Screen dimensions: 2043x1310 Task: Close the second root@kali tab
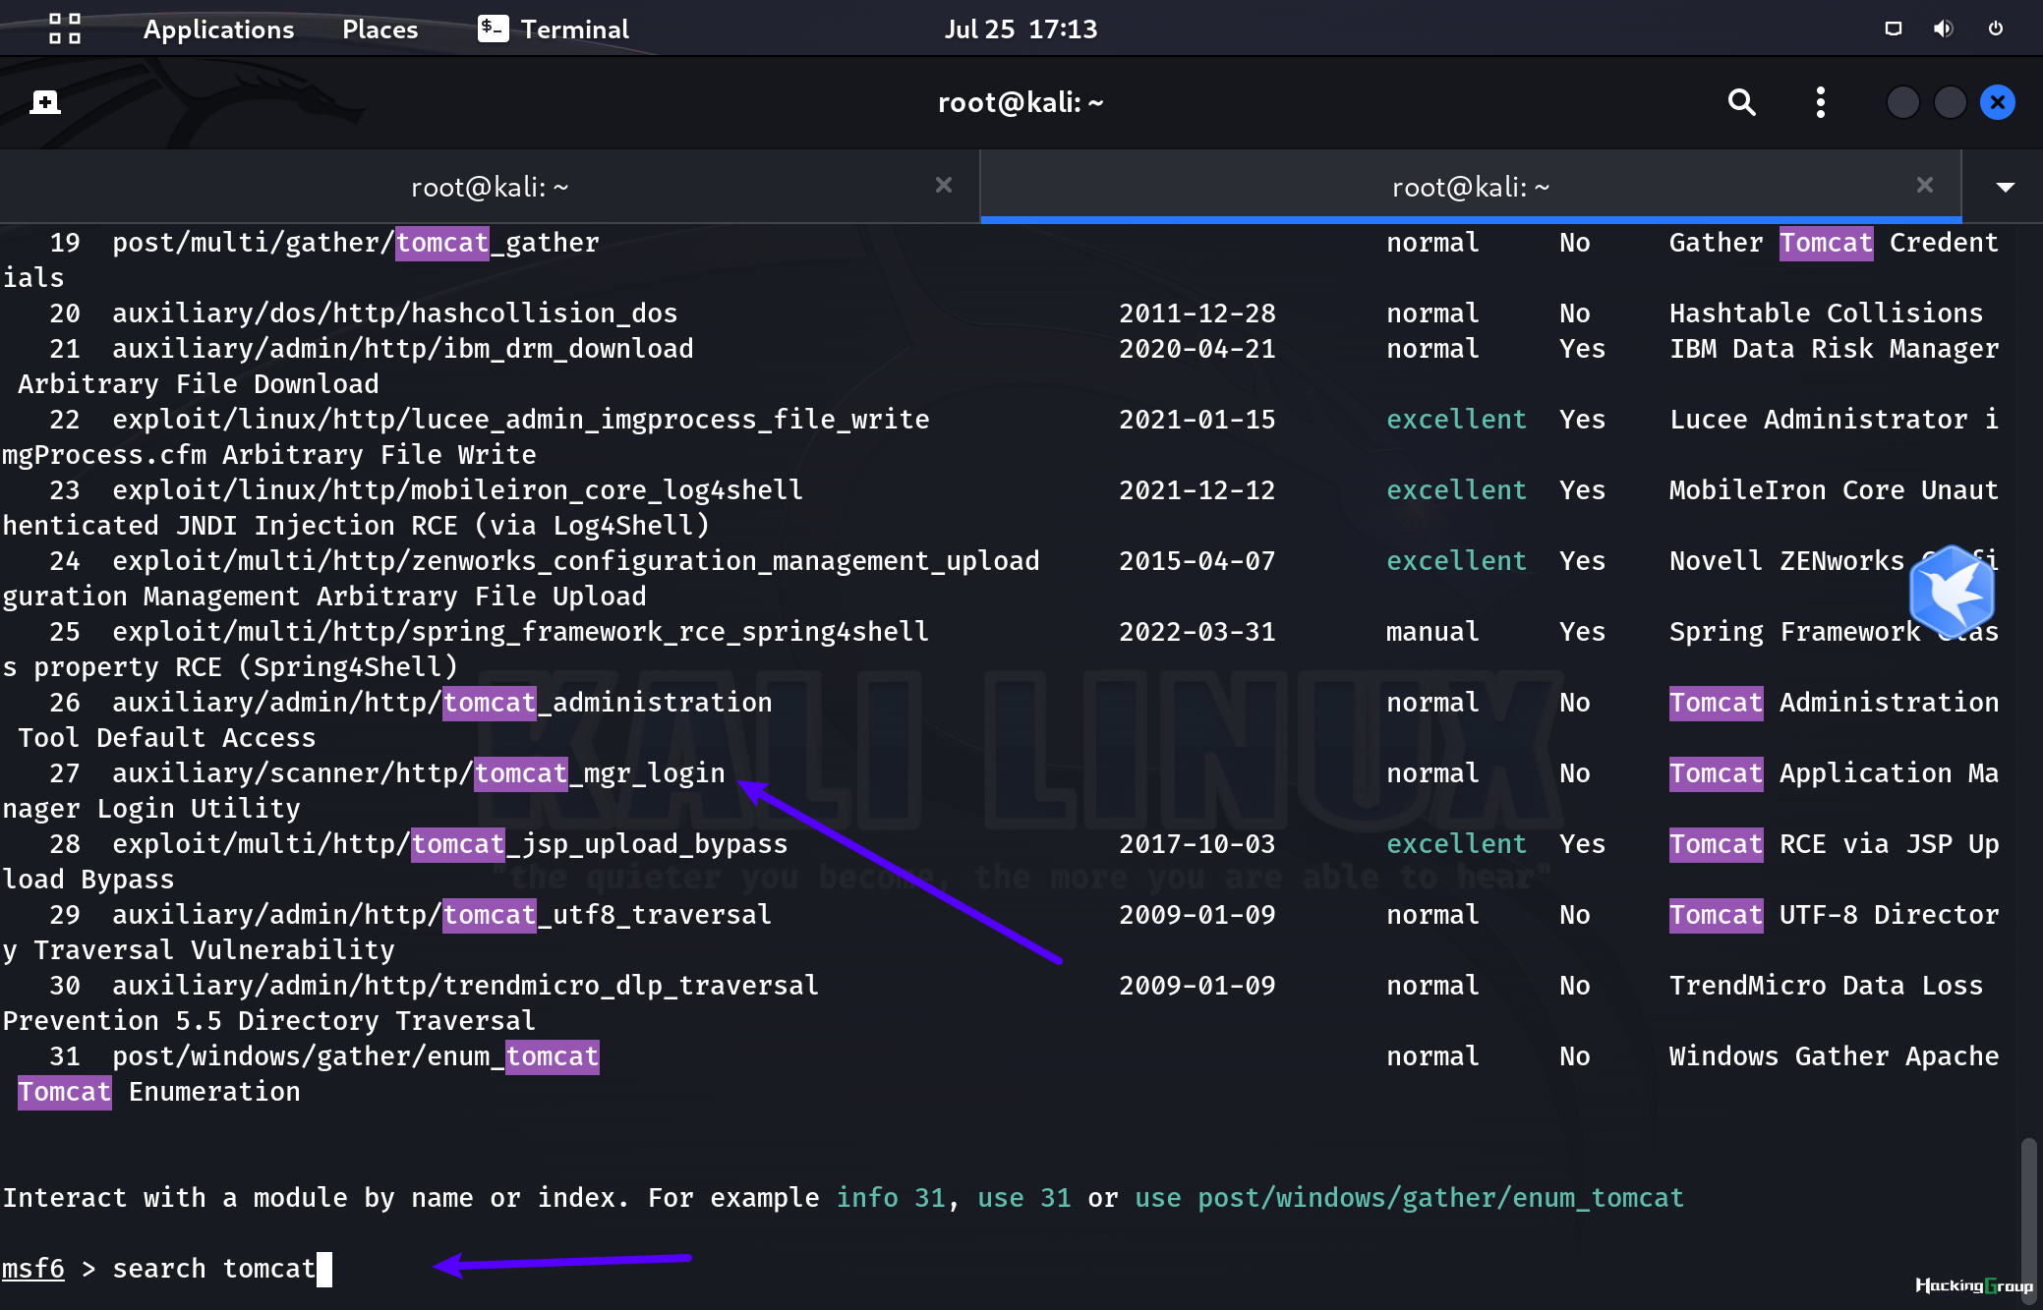tap(1925, 185)
